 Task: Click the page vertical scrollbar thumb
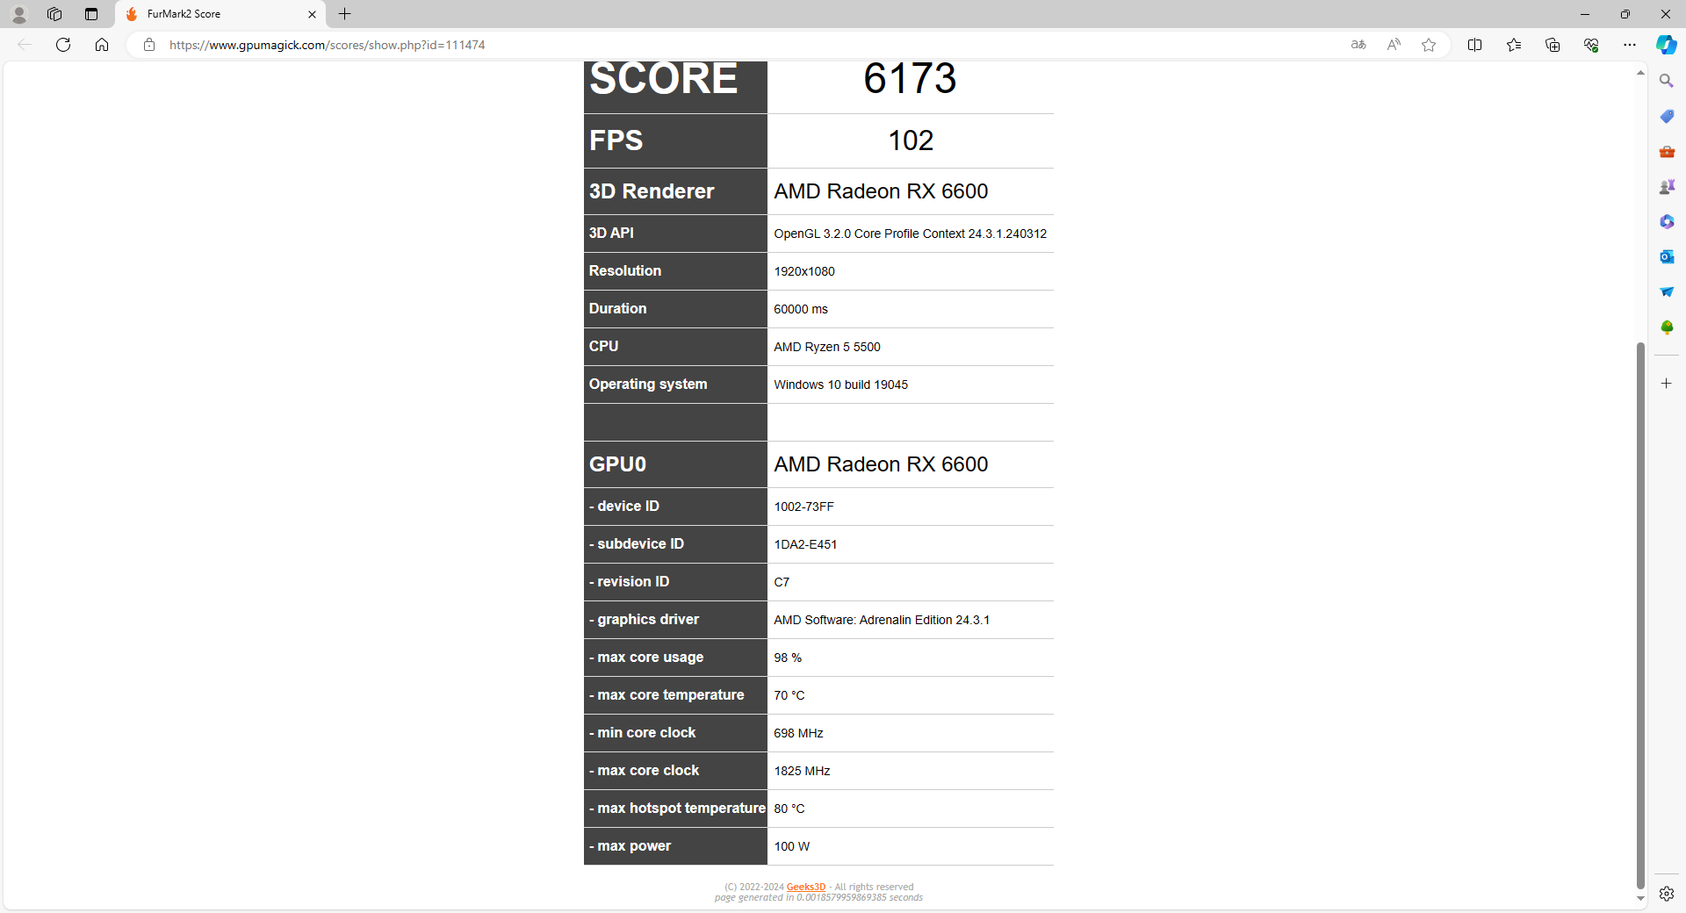point(1640,616)
